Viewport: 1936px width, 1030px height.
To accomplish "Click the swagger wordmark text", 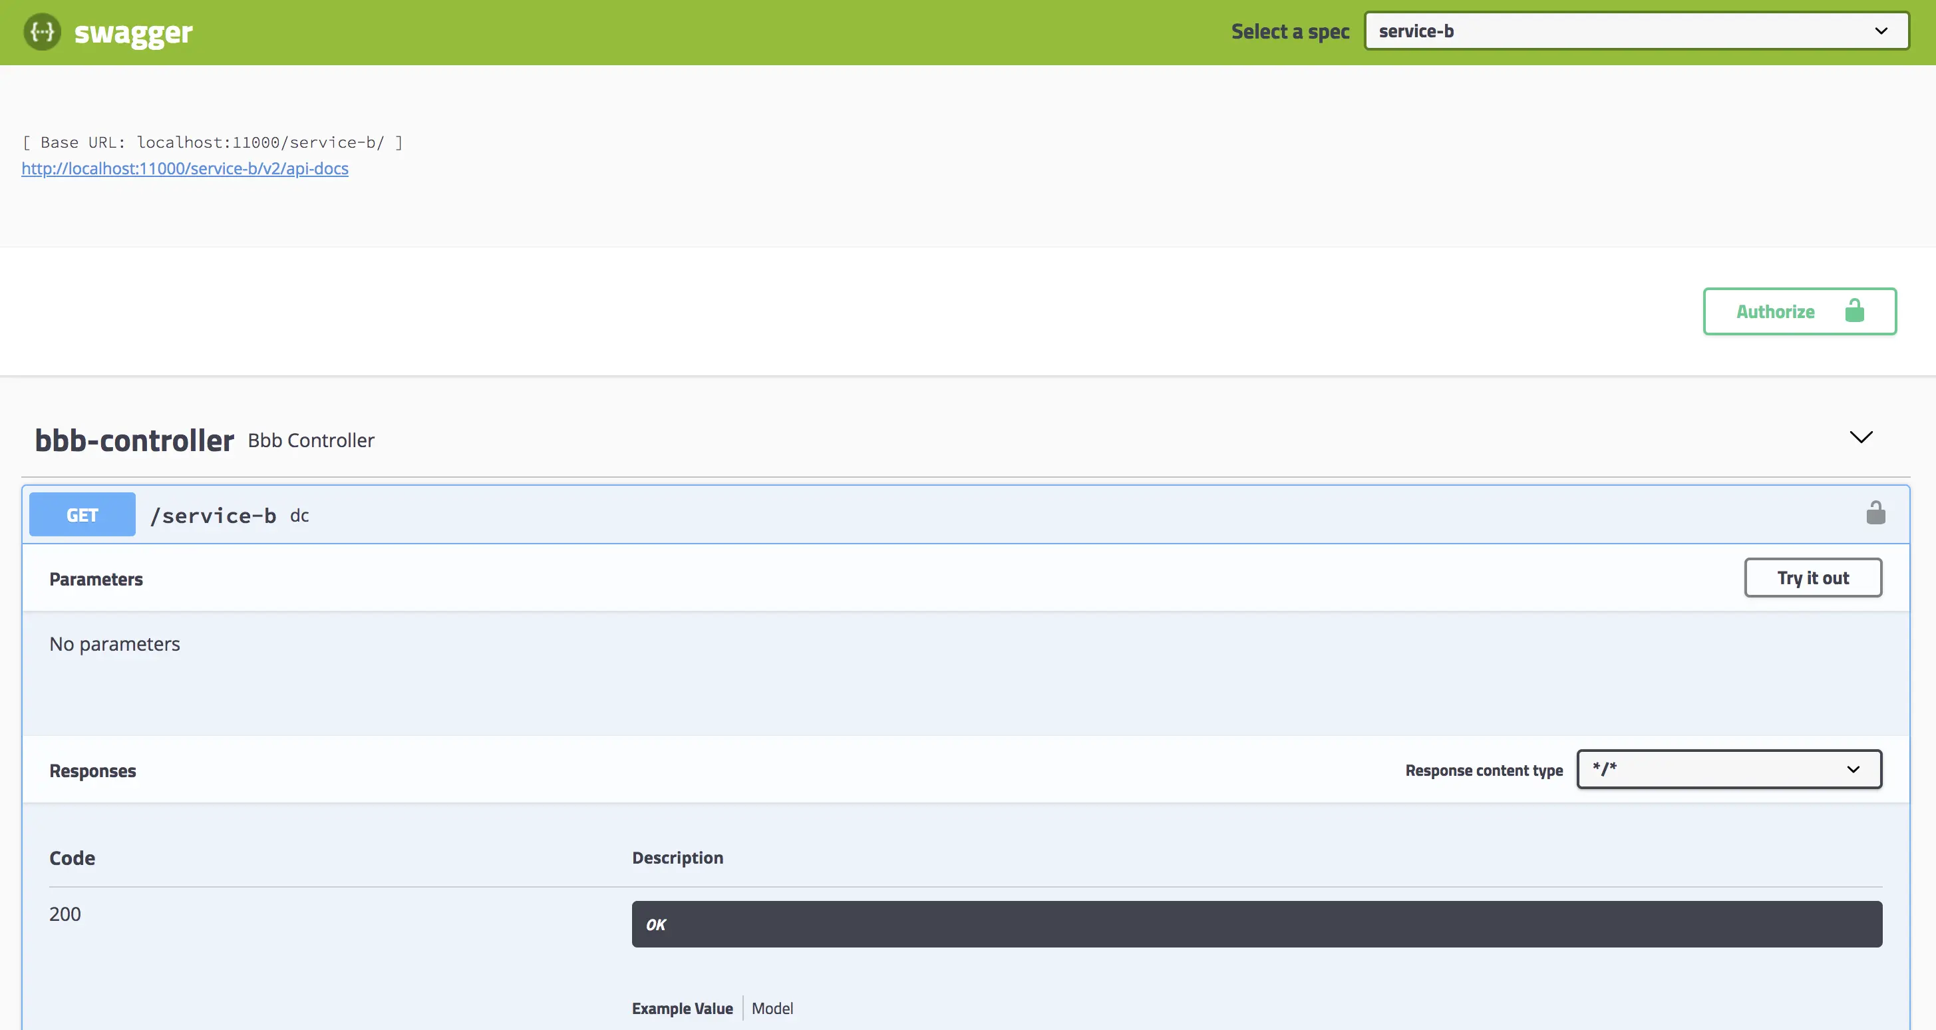I will pyautogui.click(x=133, y=33).
